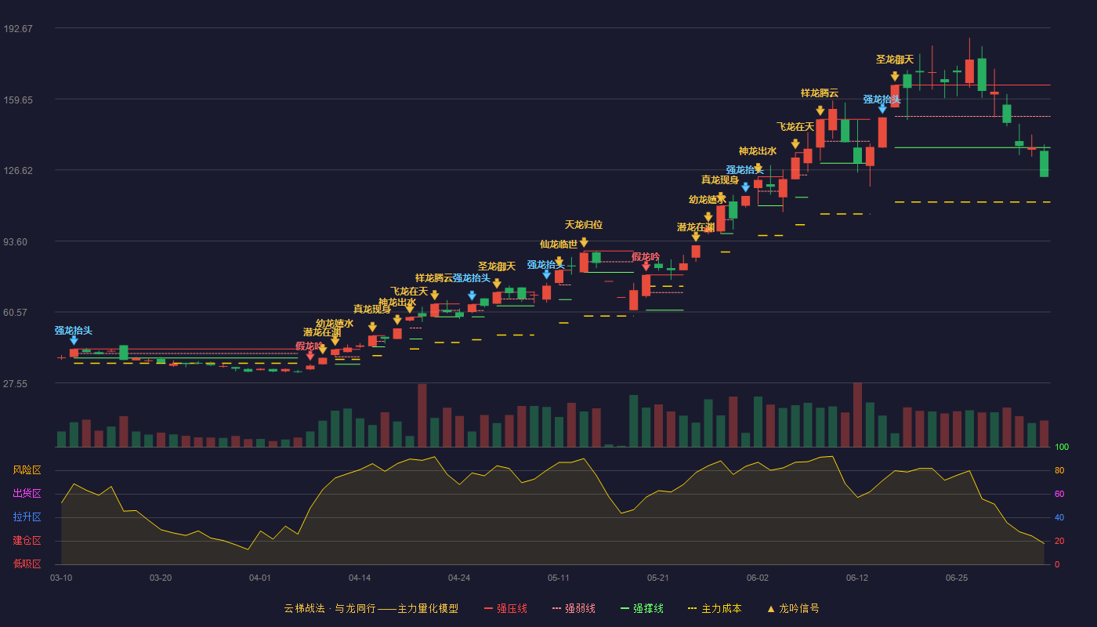
Task: Click the magenta 60 indicator scale value
Action: 1059,495
